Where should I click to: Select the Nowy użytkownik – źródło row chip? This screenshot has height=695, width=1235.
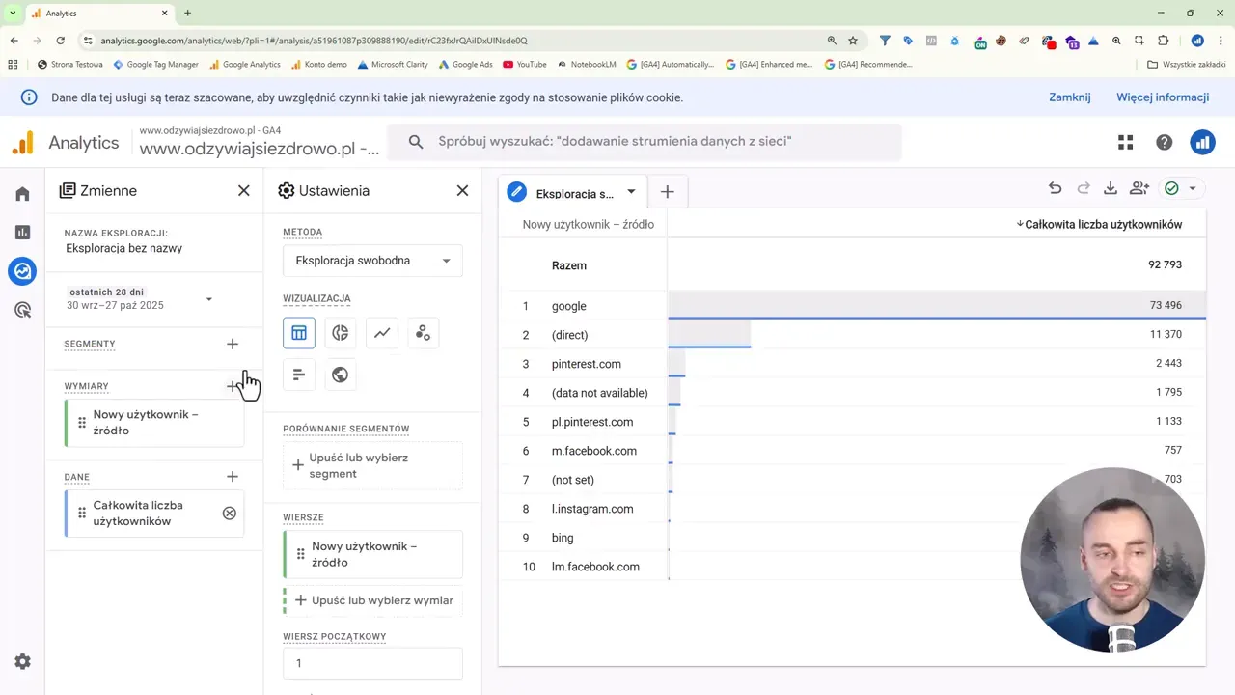[x=372, y=554]
